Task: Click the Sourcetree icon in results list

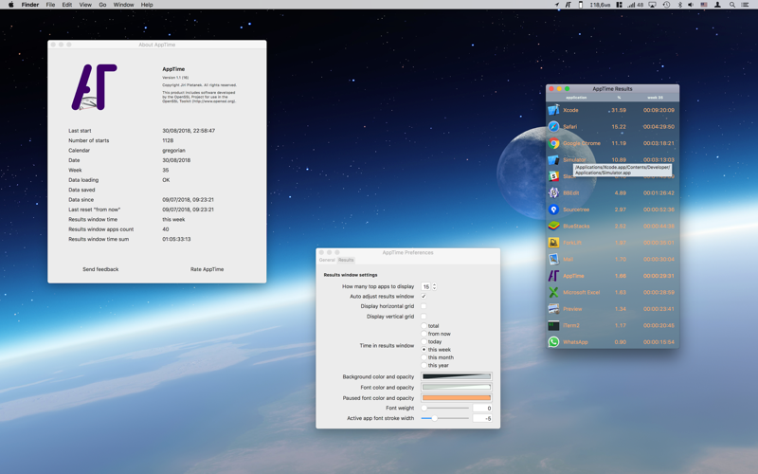Action: (553, 210)
